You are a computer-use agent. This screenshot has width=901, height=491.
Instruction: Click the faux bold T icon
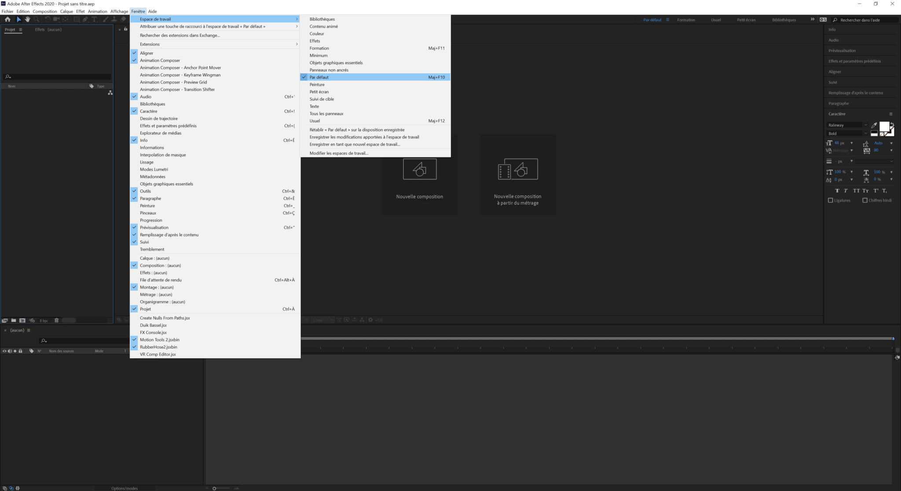click(x=837, y=191)
